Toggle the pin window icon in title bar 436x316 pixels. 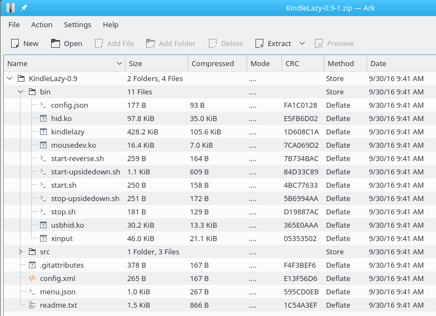click(24, 8)
